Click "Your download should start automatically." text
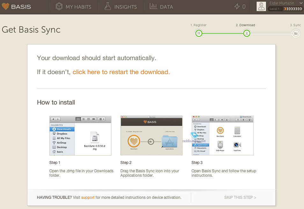 pos(97,58)
